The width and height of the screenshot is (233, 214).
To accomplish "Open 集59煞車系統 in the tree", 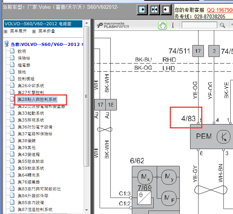I will coord(31,168).
